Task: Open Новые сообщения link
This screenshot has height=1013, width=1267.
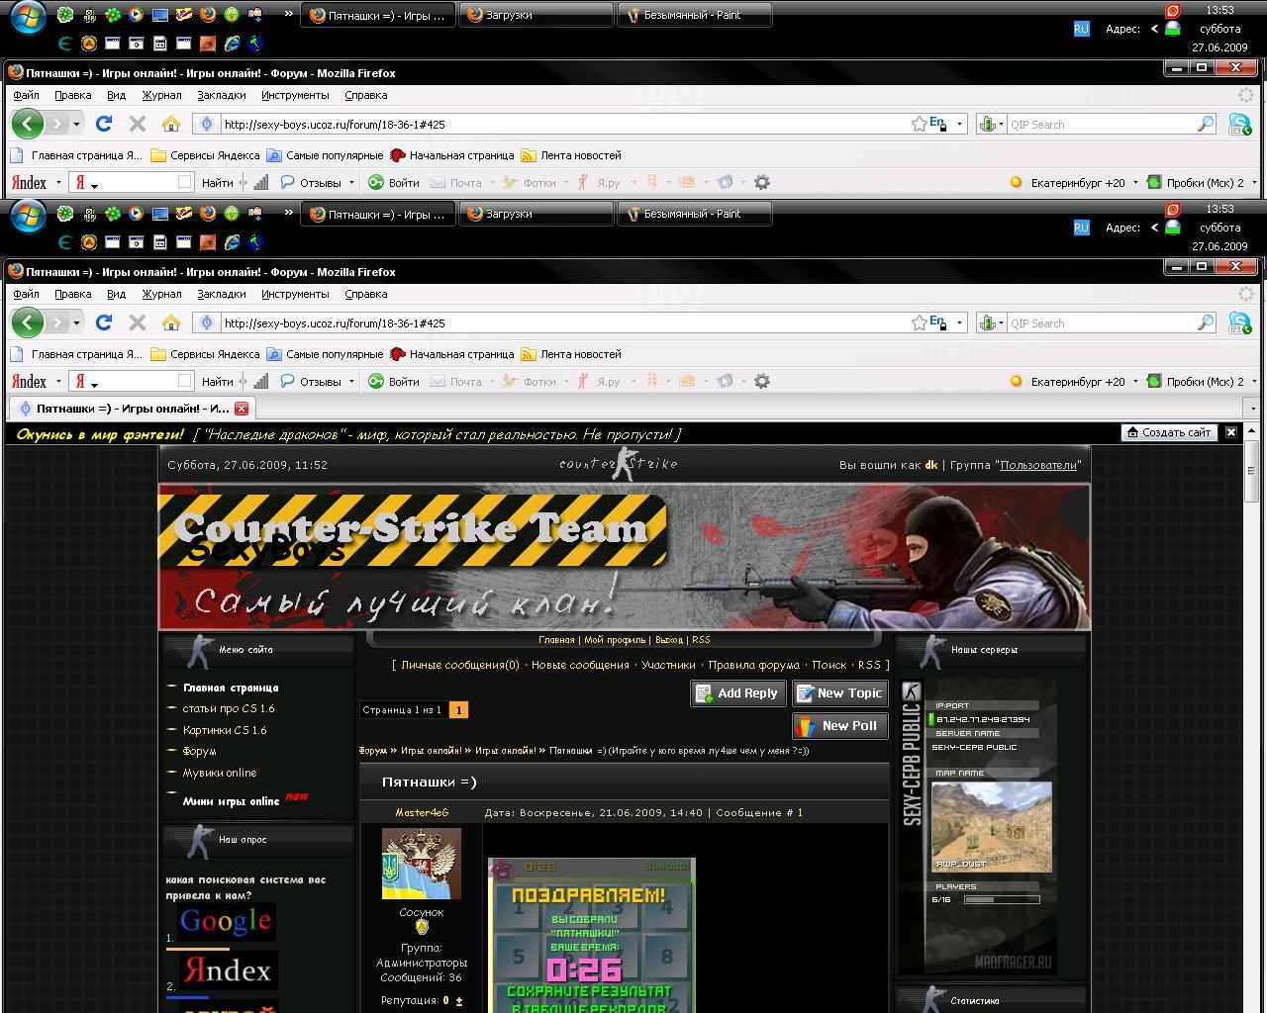Action: [580, 665]
